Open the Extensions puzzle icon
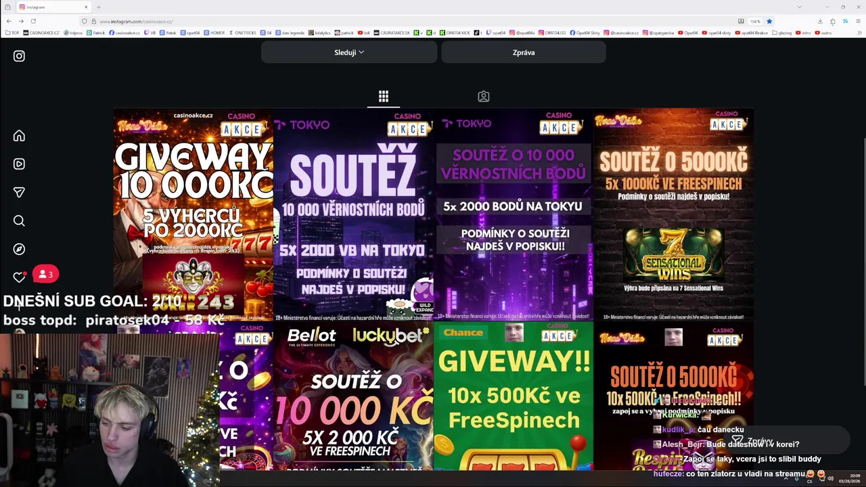 833,22
